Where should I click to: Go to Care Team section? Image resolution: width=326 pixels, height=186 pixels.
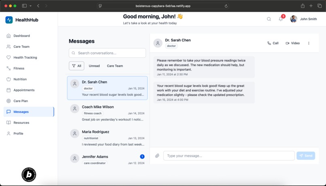pos(29,46)
